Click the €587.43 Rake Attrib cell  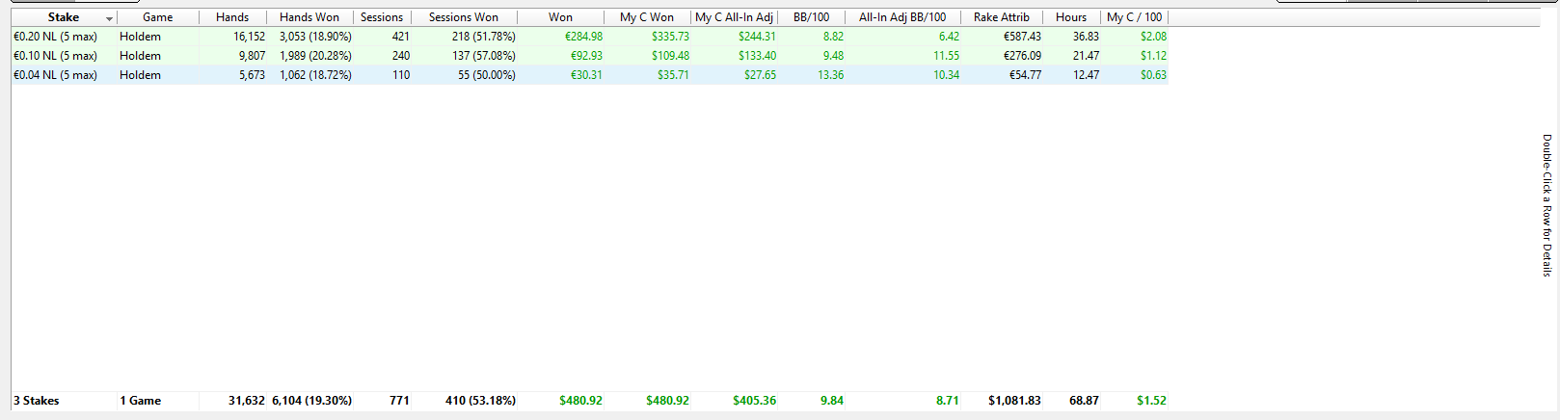(x=1022, y=37)
